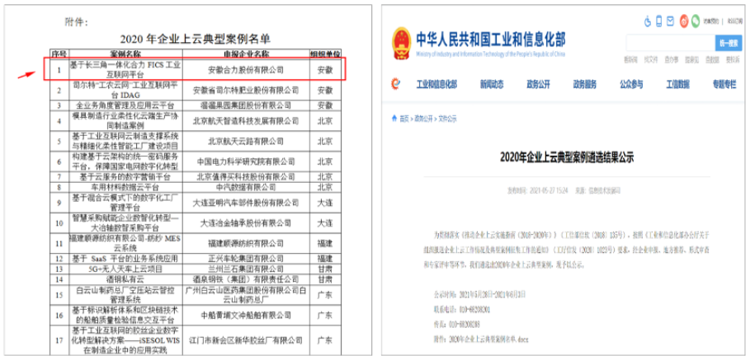Click the orange swirl logo beside 工业和信息化部
The width and height of the screenshot is (750, 360).
[x=395, y=85]
